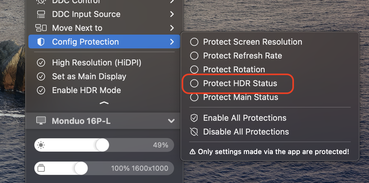Expand the DDC Input Source submenu arrow
Image resolution: width=369 pixels, height=183 pixels.
(172, 14)
